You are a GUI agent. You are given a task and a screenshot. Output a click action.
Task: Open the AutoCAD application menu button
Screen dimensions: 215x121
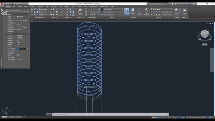[2, 4]
